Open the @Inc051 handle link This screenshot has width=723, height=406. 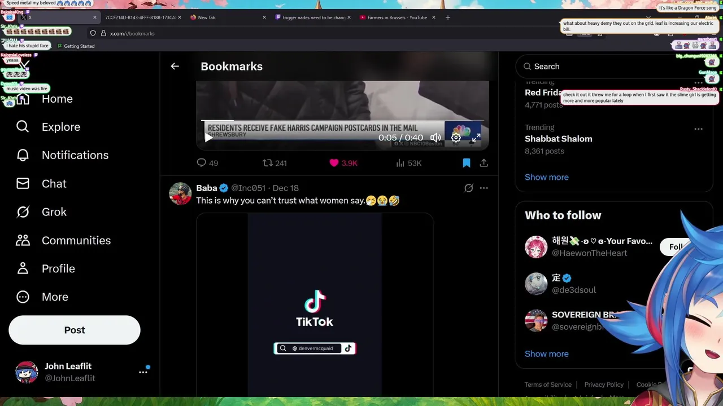click(x=248, y=188)
